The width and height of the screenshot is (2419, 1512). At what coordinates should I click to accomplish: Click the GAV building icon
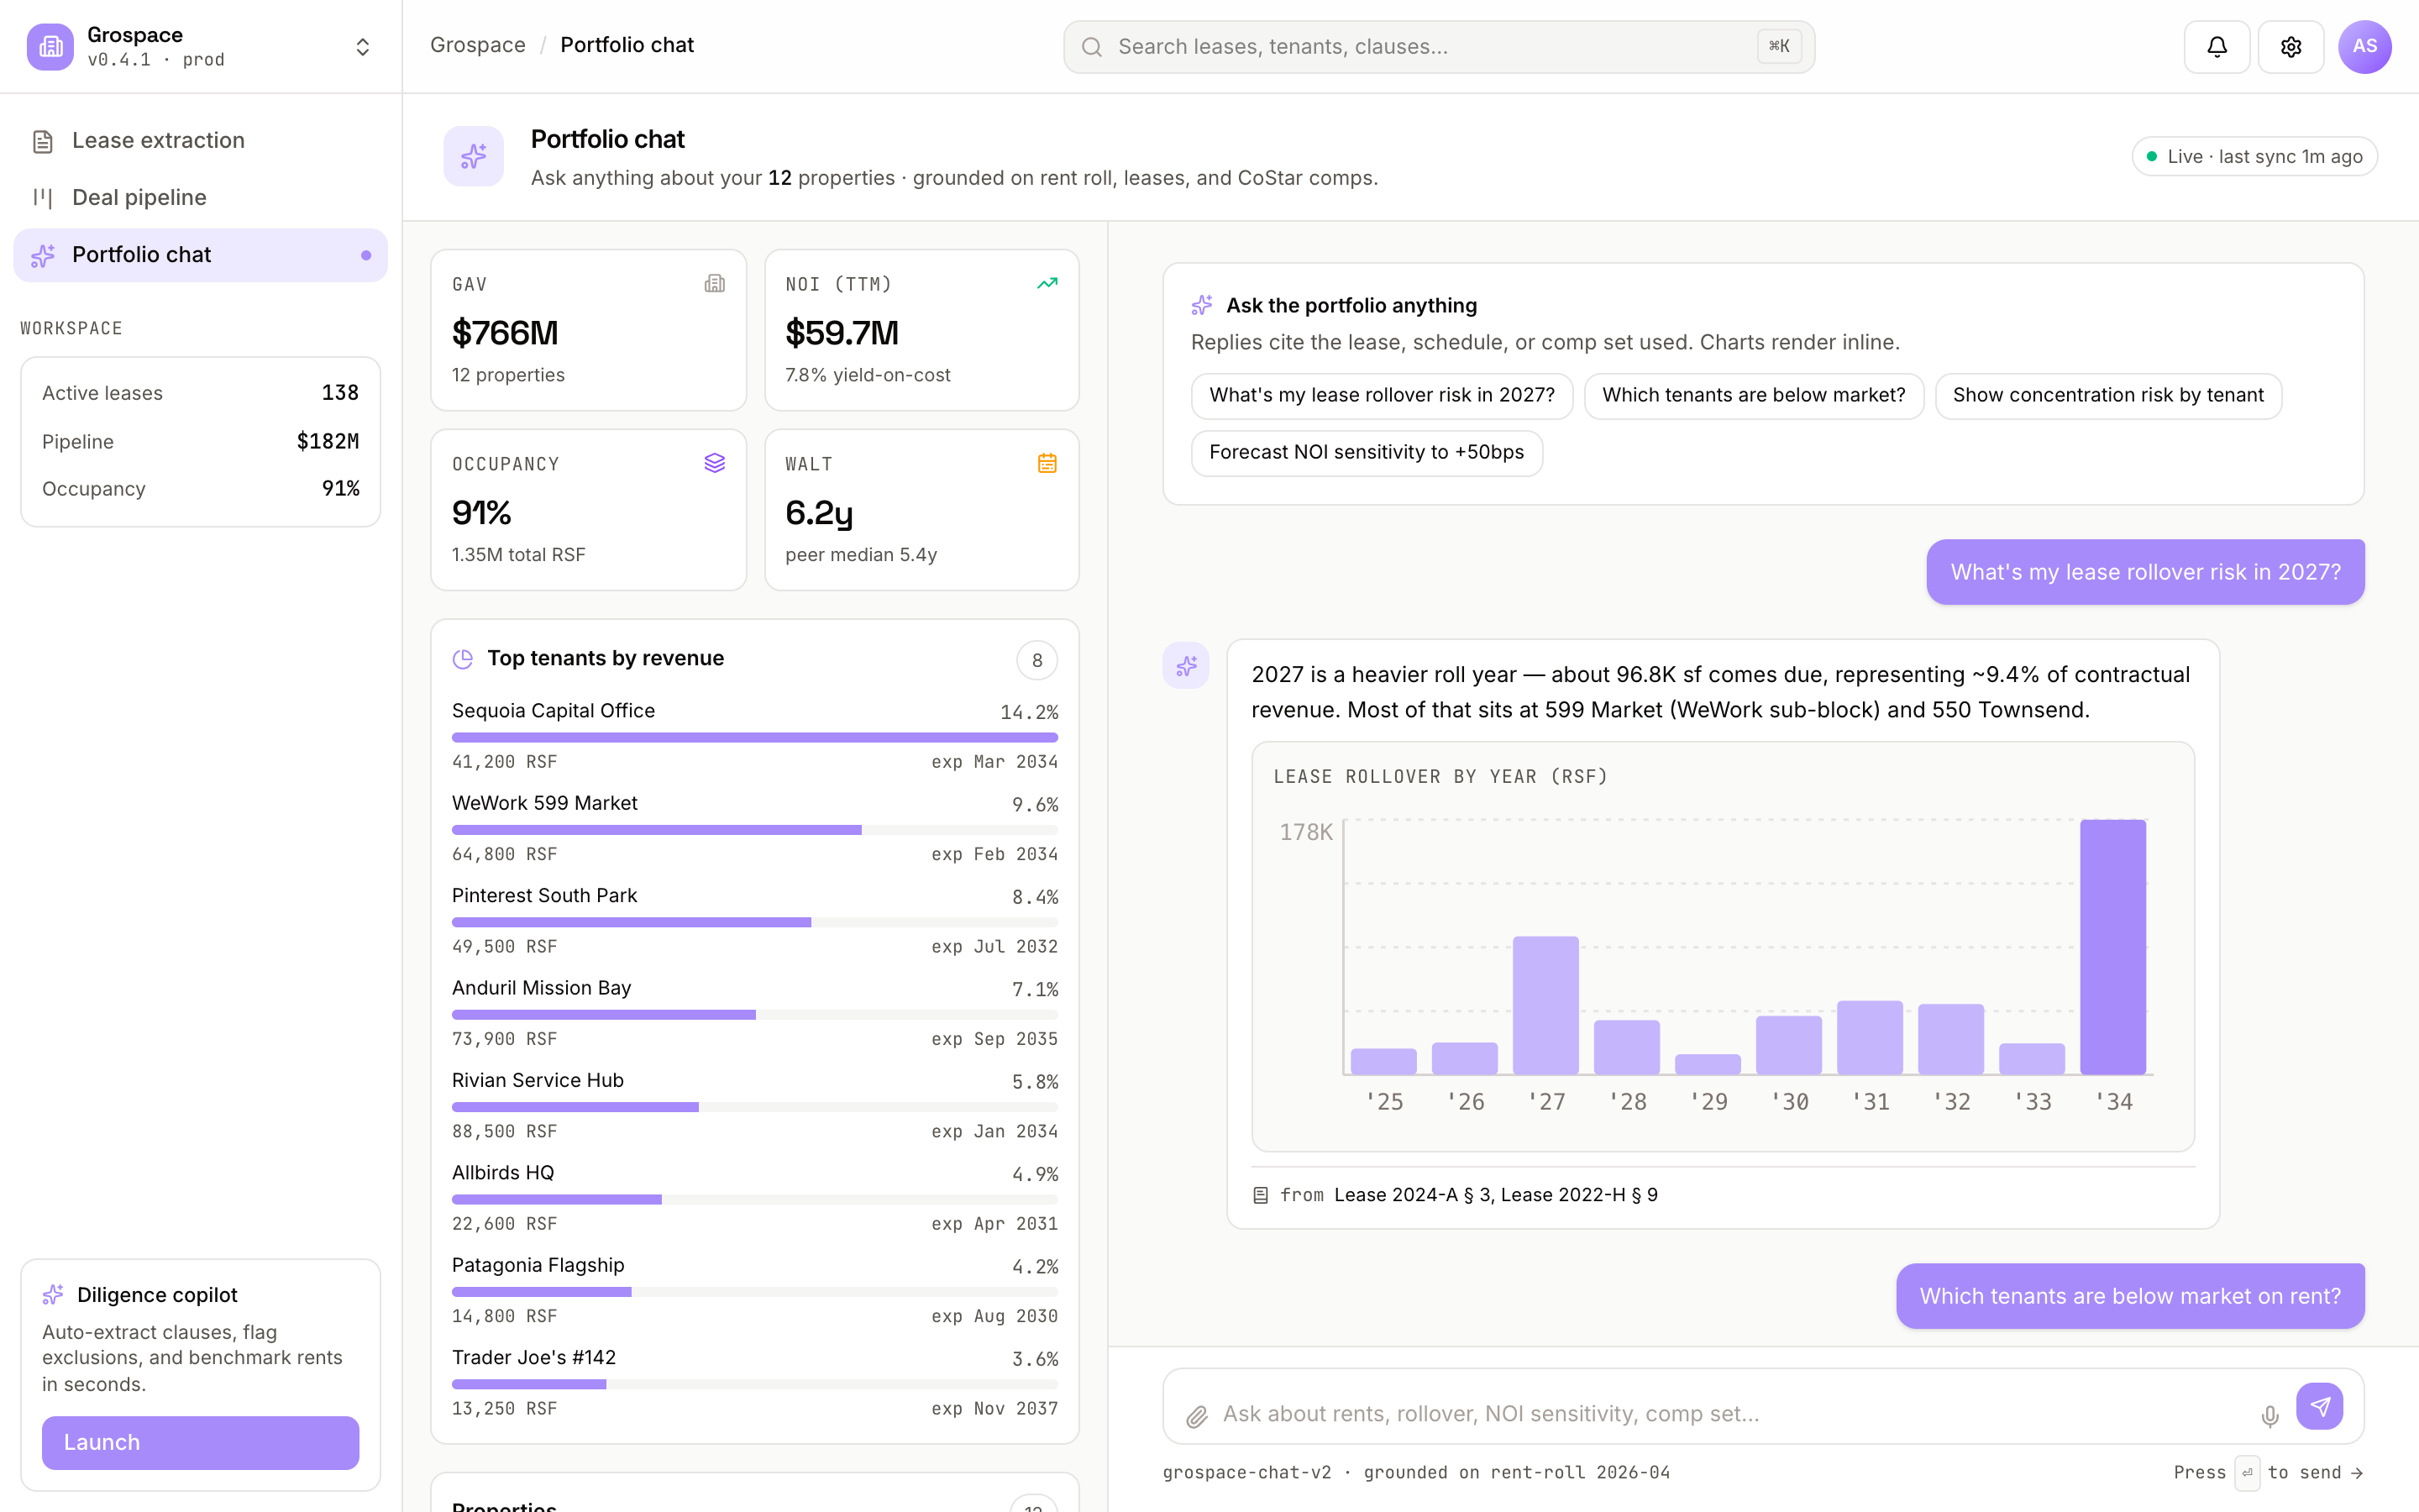pos(714,284)
